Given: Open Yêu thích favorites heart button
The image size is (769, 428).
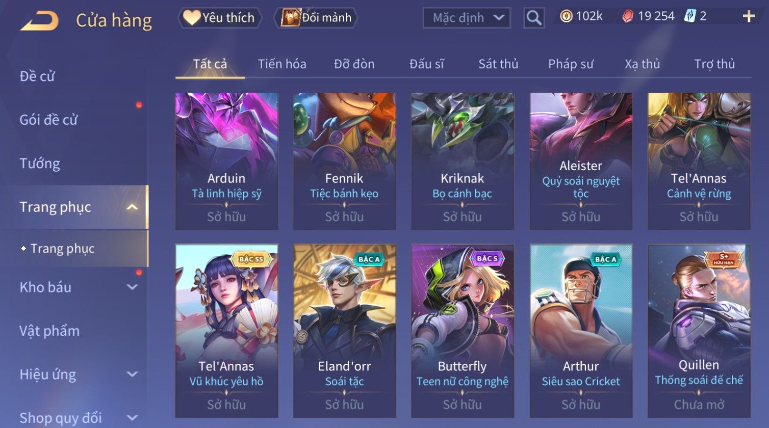Looking at the screenshot, I should click(x=220, y=18).
